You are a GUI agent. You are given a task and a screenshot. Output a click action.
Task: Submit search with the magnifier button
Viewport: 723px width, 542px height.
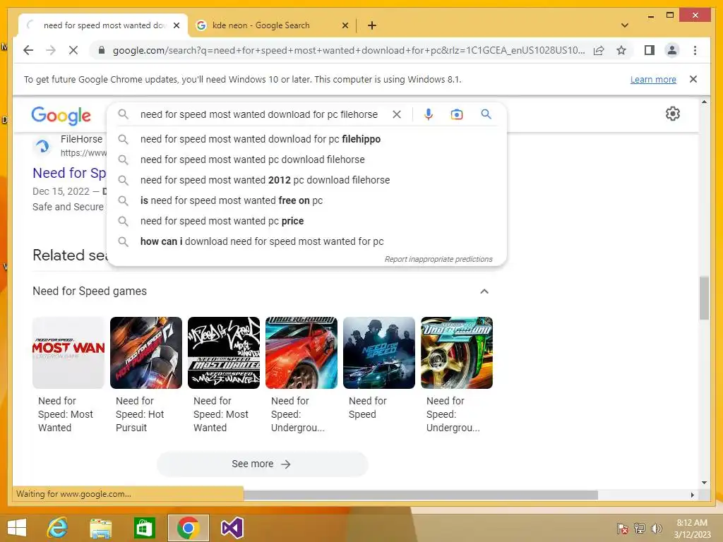click(x=486, y=114)
